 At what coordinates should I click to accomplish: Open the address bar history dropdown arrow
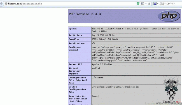pos(146,4)
